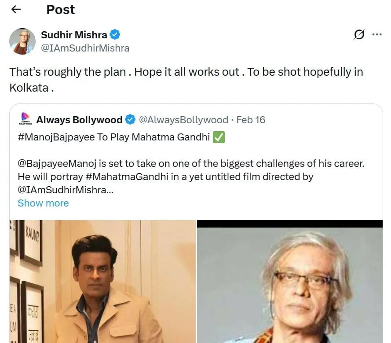This screenshot has height=343, width=391.
Task: Click the green checkmark emoji in quoted post
Action: pos(219,137)
